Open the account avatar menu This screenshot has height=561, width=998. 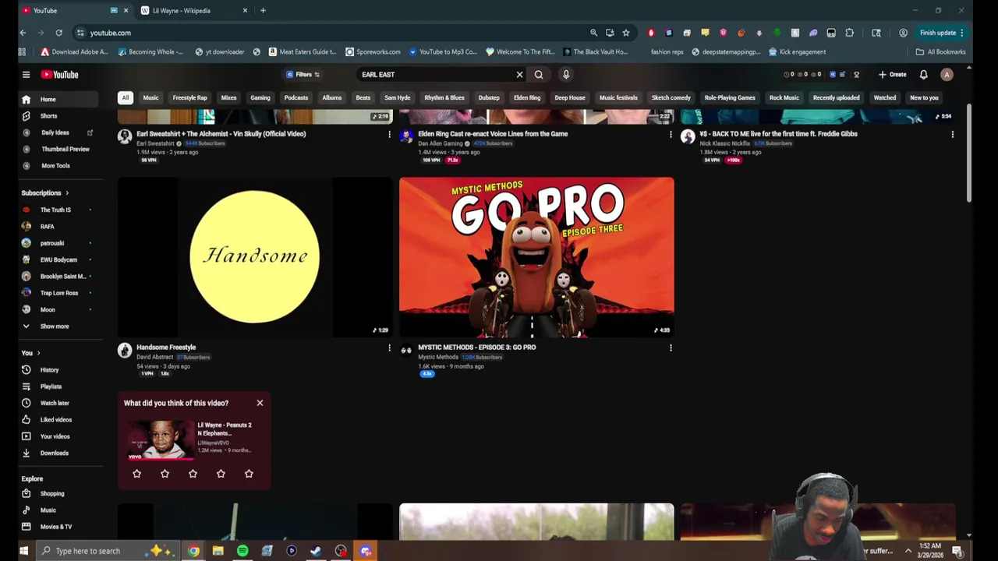[x=947, y=75]
